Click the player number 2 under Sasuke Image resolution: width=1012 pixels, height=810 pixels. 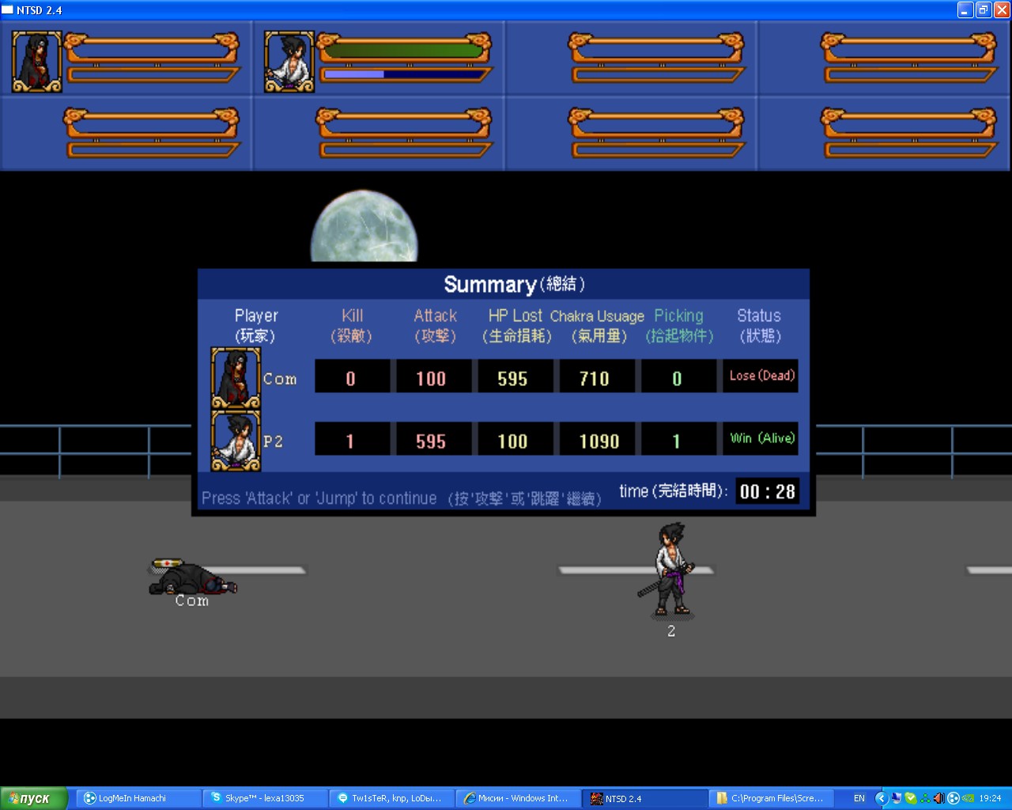[671, 631]
